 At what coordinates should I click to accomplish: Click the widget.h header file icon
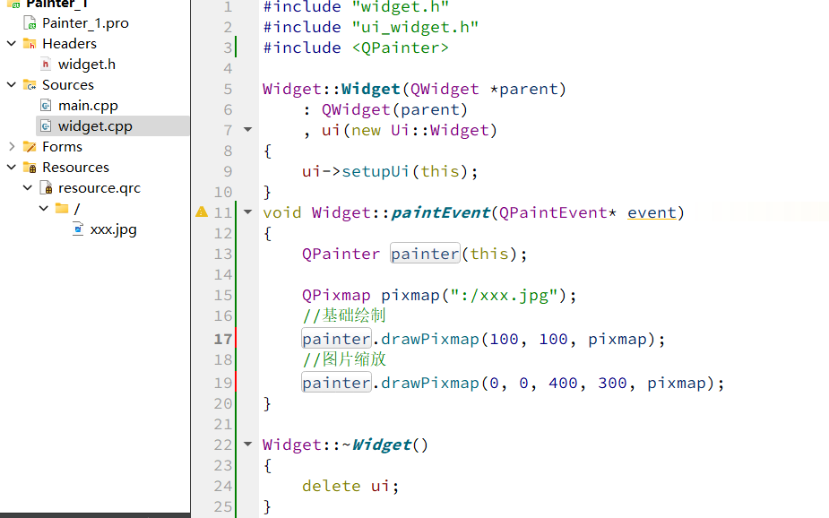coord(46,64)
